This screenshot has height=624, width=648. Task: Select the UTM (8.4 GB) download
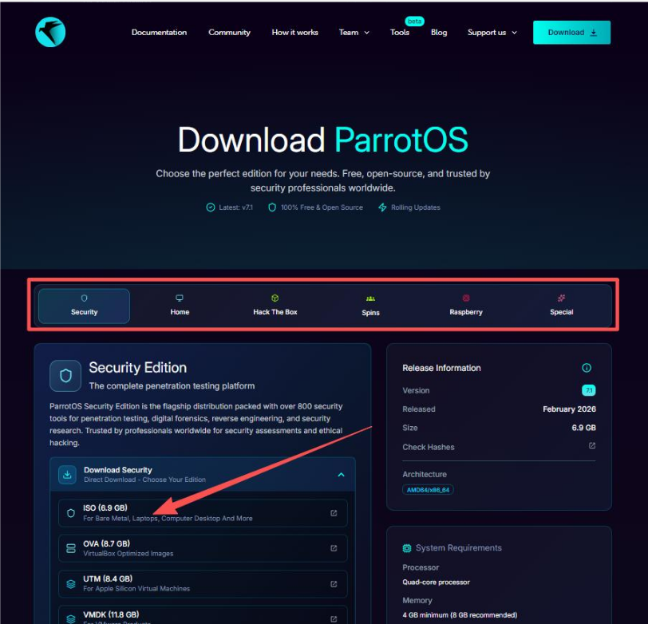coord(203,583)
